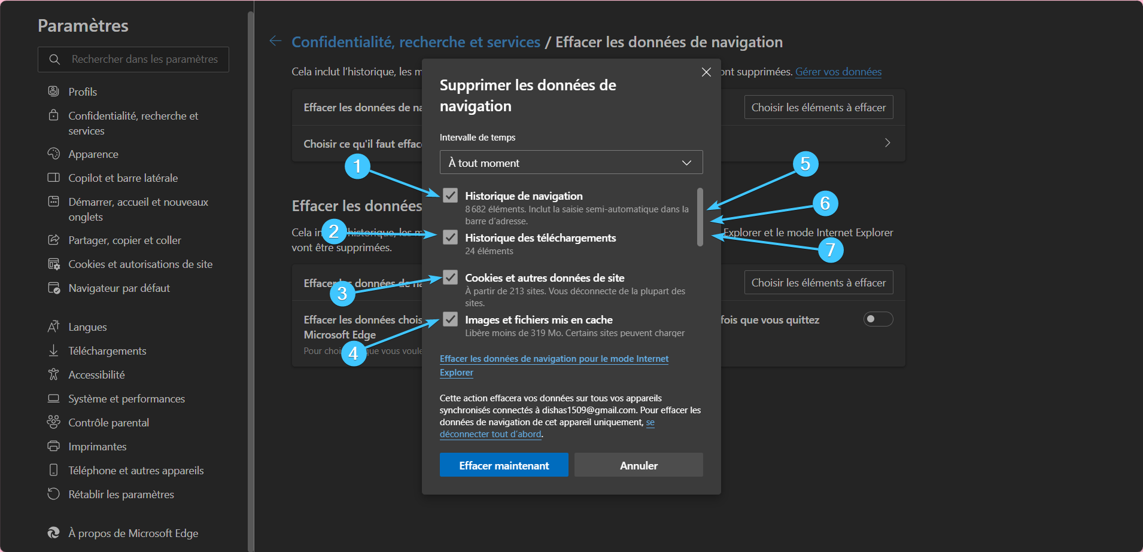Viewport: 1143px width, 552px height.
Task: Click the Téléchargements download arrow icon
Action: point(54,350)
